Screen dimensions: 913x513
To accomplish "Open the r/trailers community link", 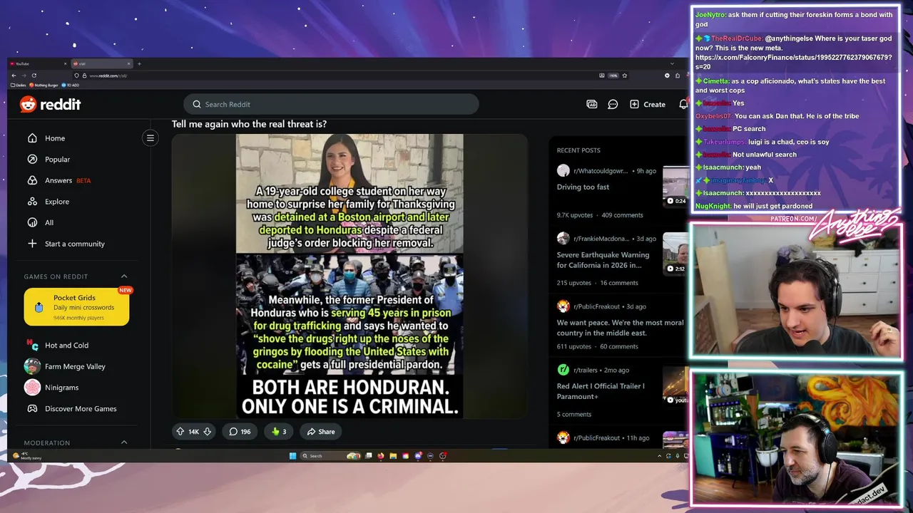I will tap(587, 370).
